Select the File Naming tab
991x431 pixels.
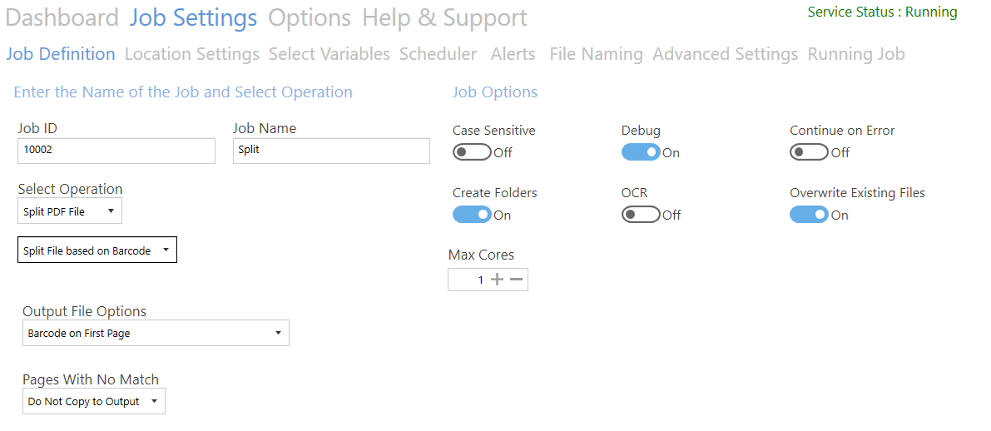[596, 54]
